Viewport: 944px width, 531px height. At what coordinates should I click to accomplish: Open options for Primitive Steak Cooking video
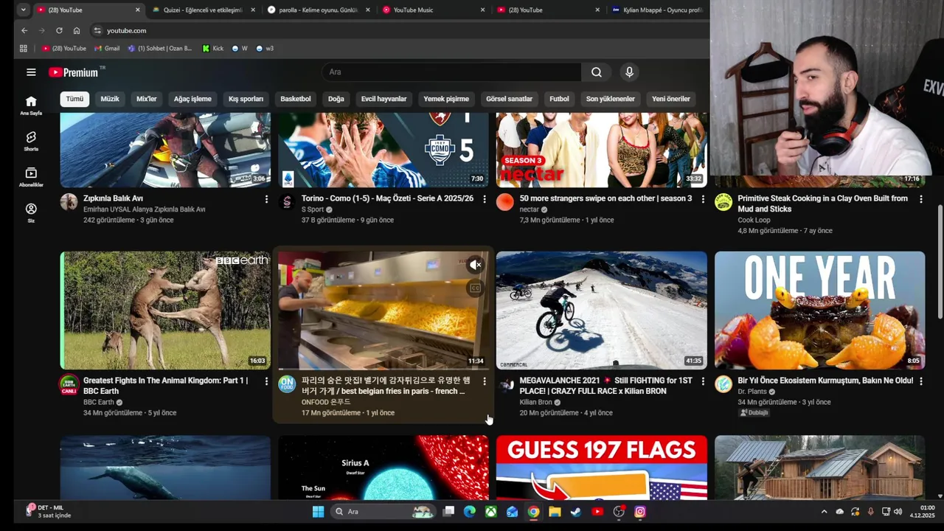pos(921,199)
